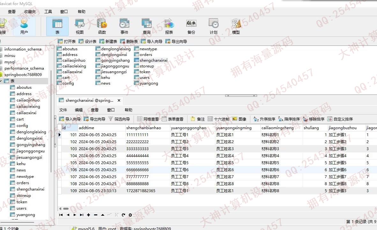Open the 备份 (Backup) toolbar icon
This screenshot has width=377, height=230.
coord(191,26)
